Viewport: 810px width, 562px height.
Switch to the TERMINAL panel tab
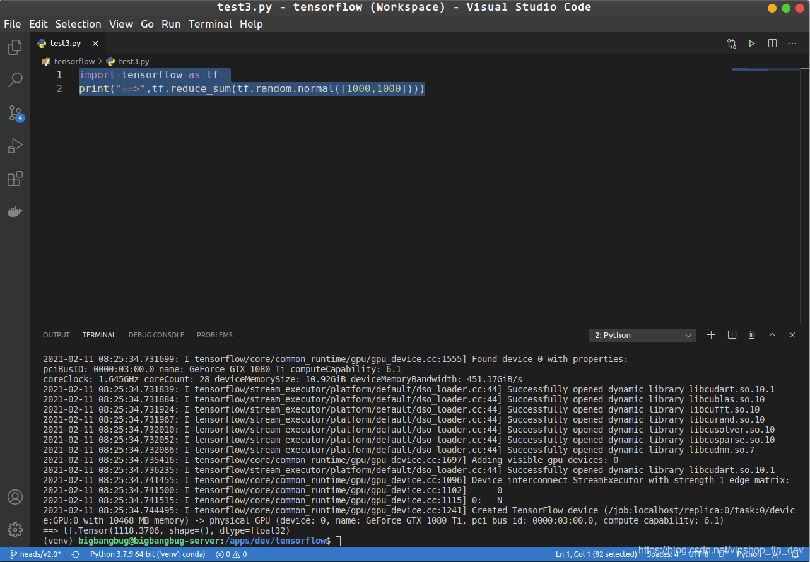(x=99, y=335)
